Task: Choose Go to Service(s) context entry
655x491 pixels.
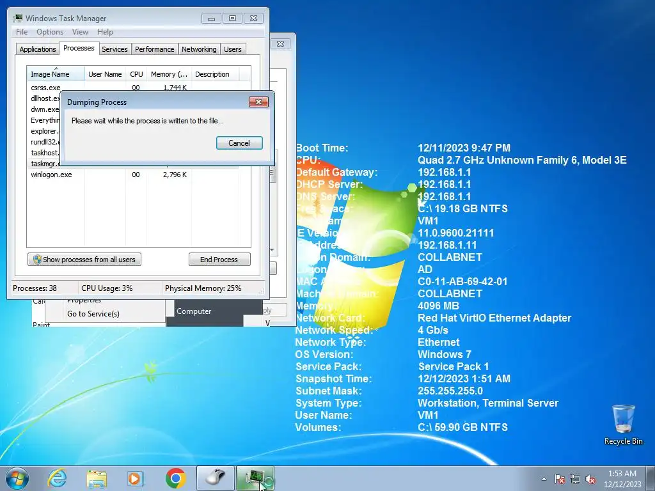Action: pos(93,313)
